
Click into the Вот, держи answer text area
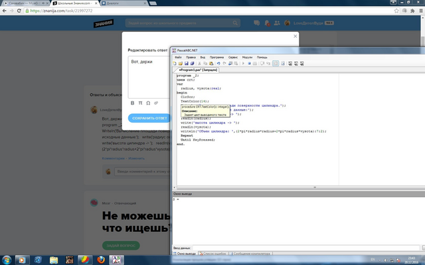click(x=149, y=77)
